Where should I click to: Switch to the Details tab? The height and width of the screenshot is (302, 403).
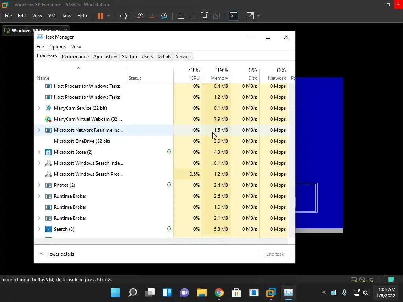(x=164, y=57)
